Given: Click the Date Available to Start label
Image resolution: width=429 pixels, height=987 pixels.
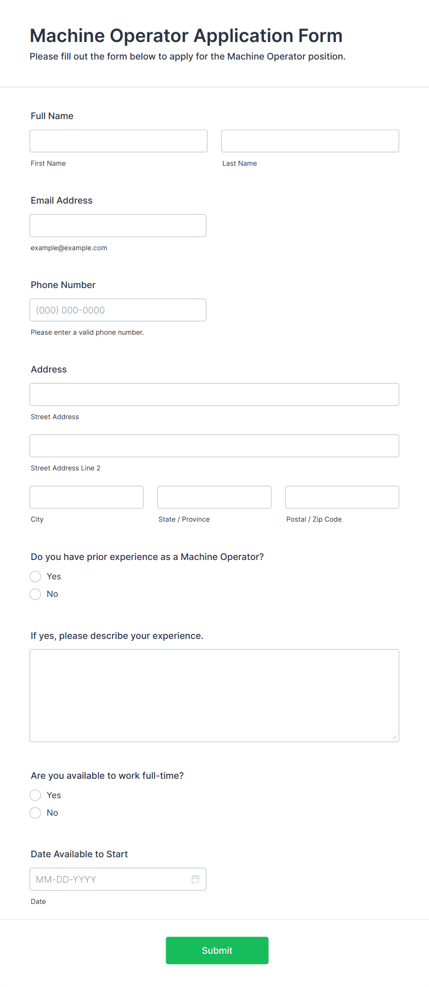Looking at the screenshot, I should pos(79,854).
